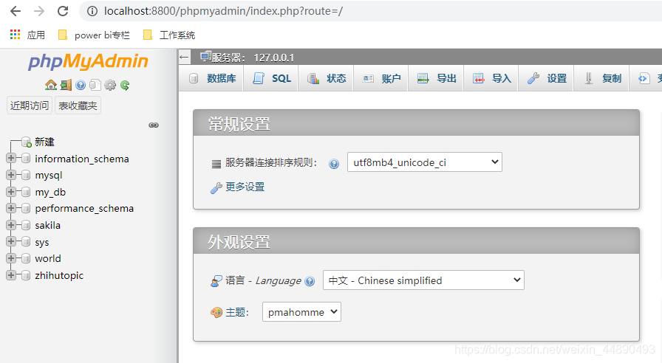This screenshot has width=662, height=363.
Task: Click the theme palette icon beside 主题
Action: coord(216,312)
